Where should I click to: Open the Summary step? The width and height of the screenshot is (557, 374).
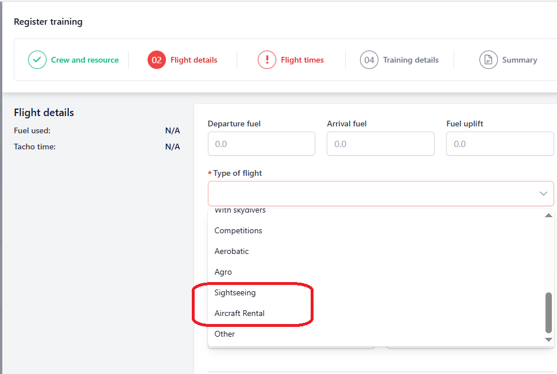coord(519,60)
